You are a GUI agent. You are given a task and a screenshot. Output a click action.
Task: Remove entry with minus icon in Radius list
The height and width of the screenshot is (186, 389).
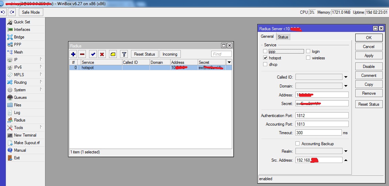82,54
